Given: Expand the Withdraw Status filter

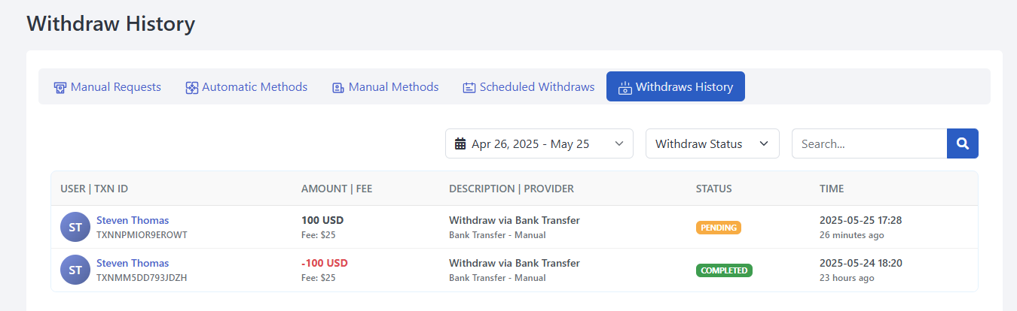Looking at the screenshot, I should [x=712, y=143].
